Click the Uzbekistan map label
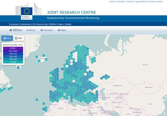The image size is (167, 116). [114, 94]
